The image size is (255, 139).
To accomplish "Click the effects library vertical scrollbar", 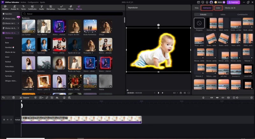I will [x=125, y=20].
